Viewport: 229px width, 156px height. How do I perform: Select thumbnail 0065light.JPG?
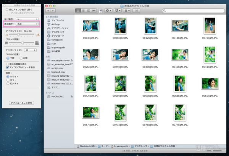pyautogui.click(x=210, y=84)
